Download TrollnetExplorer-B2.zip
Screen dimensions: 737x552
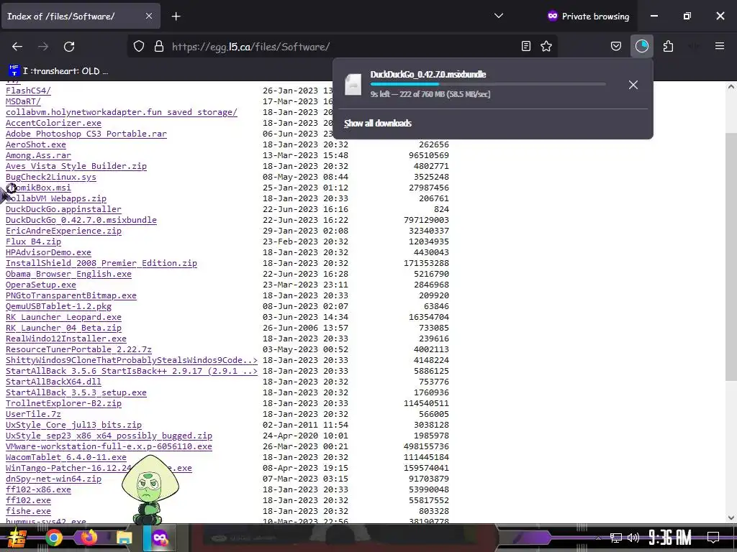coord(63,404)
